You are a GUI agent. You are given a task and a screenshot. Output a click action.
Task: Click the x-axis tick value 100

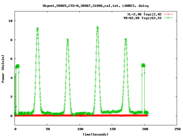click(80, 129)
